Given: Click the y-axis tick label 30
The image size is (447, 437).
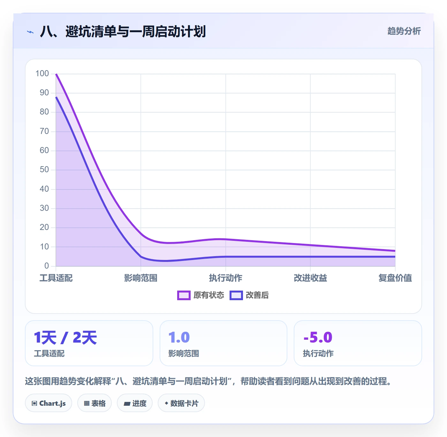Looking at the screenshot, I should [44, 208].
